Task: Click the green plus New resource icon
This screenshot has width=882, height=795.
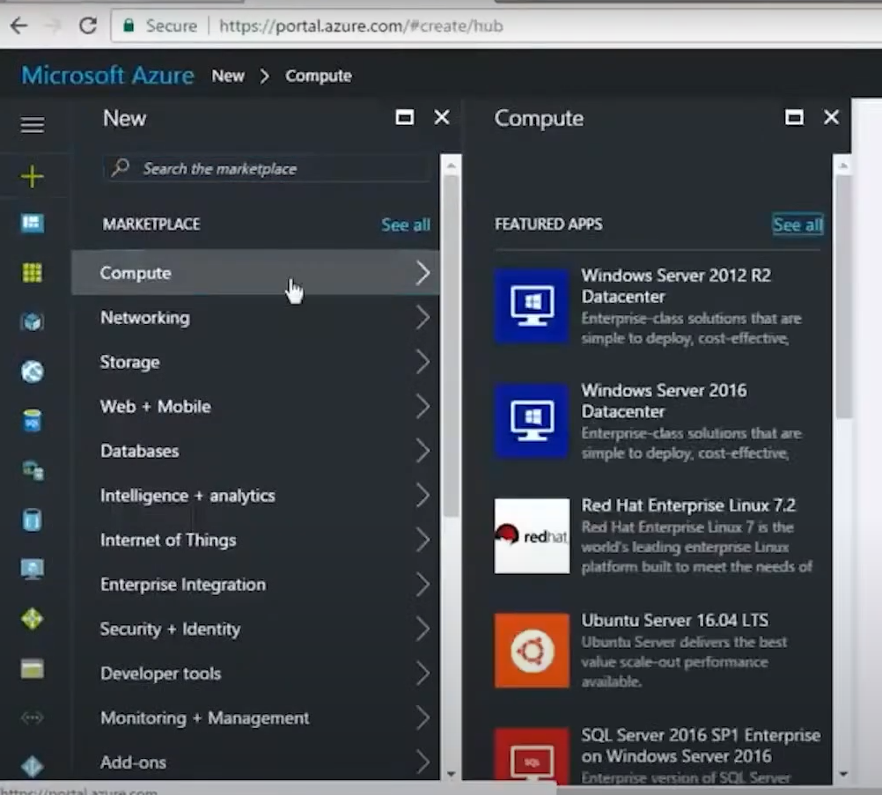Action: coord(32,177)
